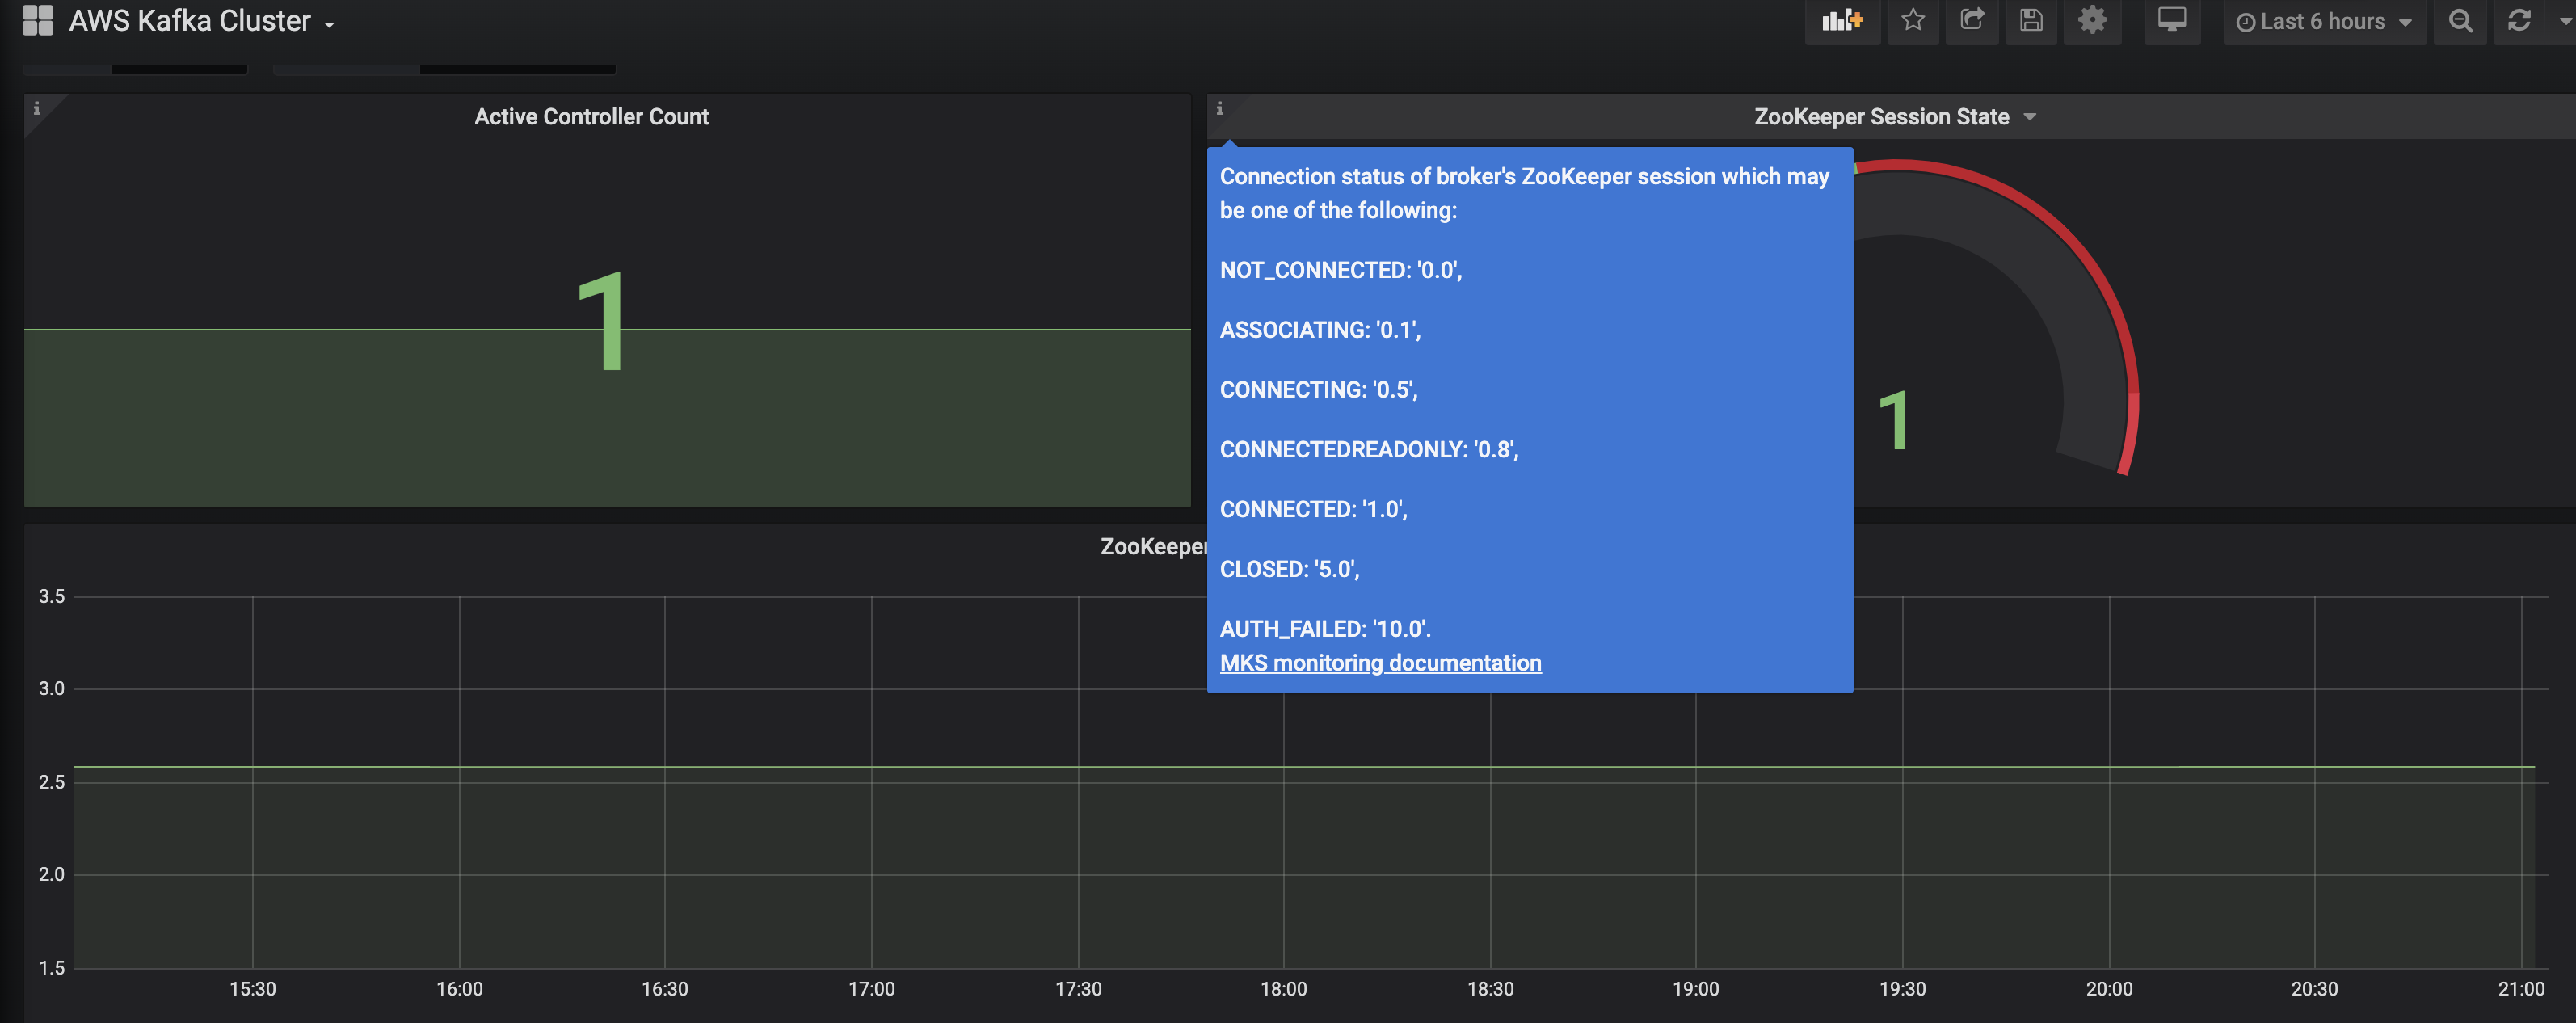Open the Grafana apps grid icon
This screenshot has height=1023, width=2576.
point(37,20)
